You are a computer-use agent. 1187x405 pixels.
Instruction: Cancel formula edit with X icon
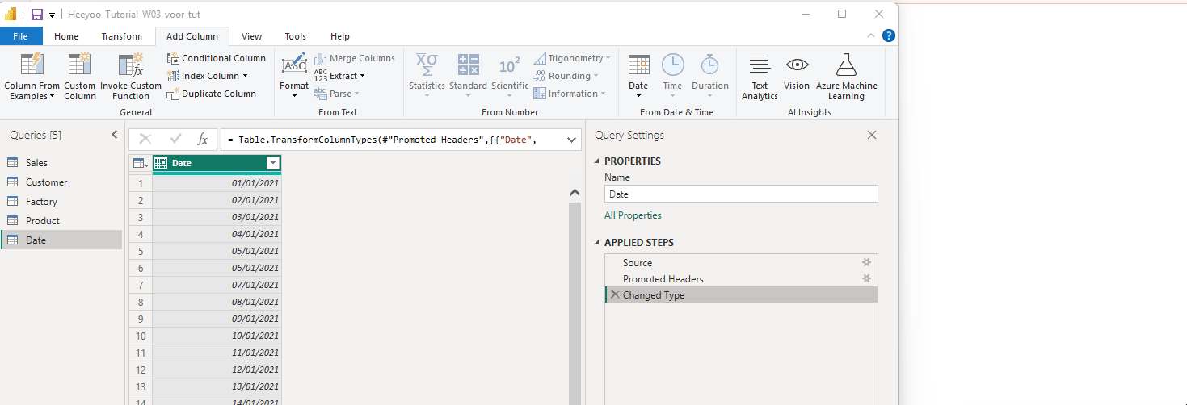[x=145, y=139]
